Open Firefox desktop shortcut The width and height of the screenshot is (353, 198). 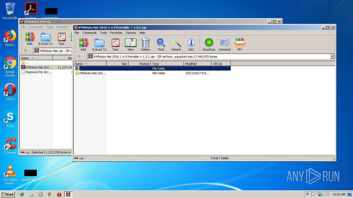[x=10, y=38]
